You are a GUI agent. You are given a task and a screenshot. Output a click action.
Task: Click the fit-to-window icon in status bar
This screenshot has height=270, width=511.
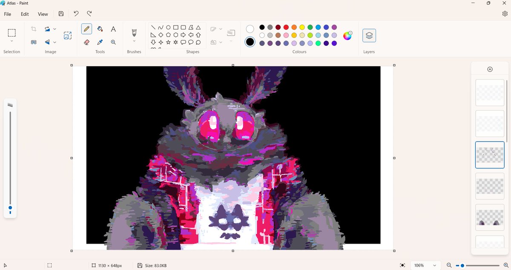[402, 265]
